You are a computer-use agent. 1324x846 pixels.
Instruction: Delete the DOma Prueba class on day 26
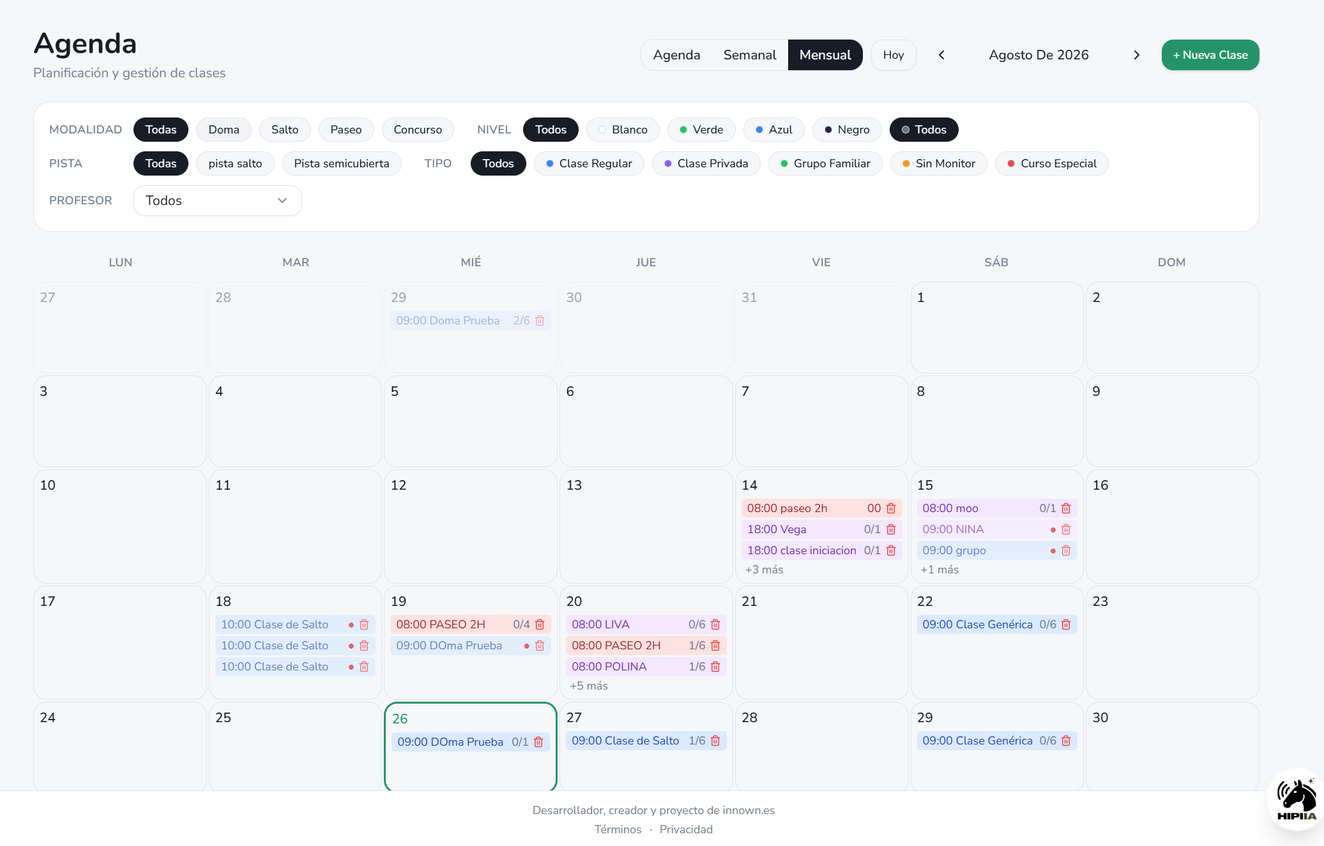click(538, 742)
